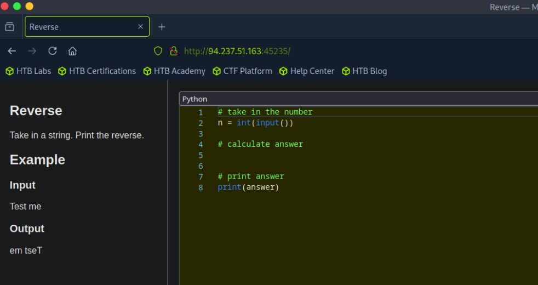
Task: Click the 'Output' subheading
Action: pyautogui.click(x=27, y=229)
